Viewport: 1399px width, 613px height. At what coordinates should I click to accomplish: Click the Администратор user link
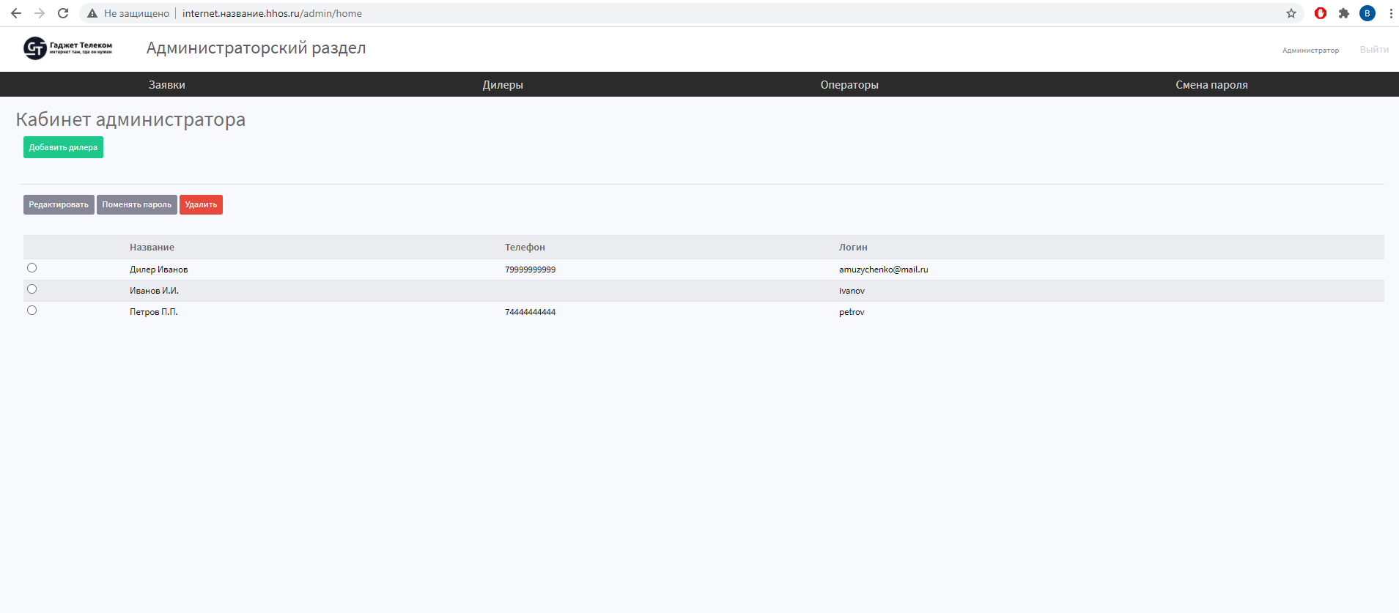[x=1310, y=51]
